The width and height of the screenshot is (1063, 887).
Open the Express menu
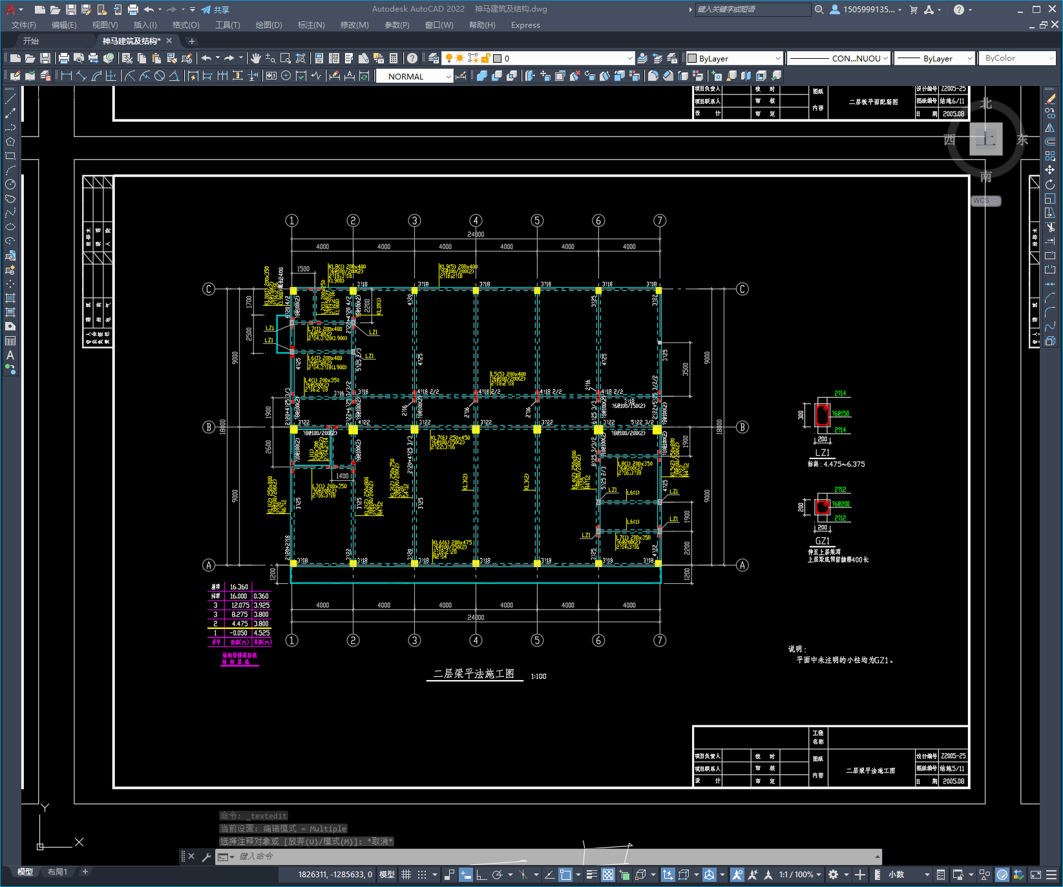point(525,25)
